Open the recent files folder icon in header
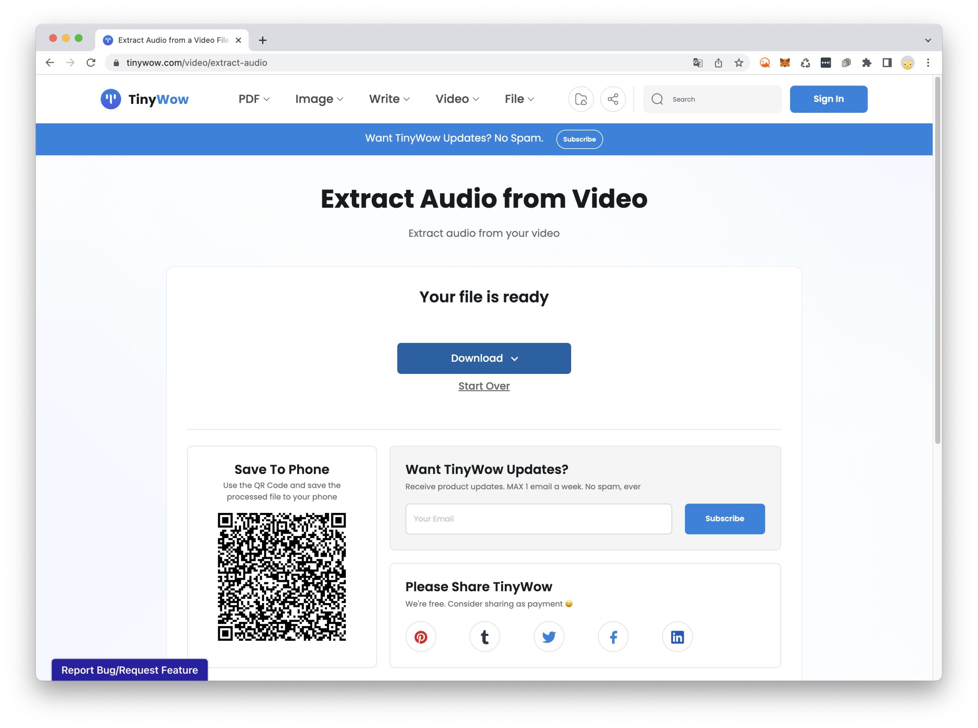The image size is (978, 728). (580, 99)
